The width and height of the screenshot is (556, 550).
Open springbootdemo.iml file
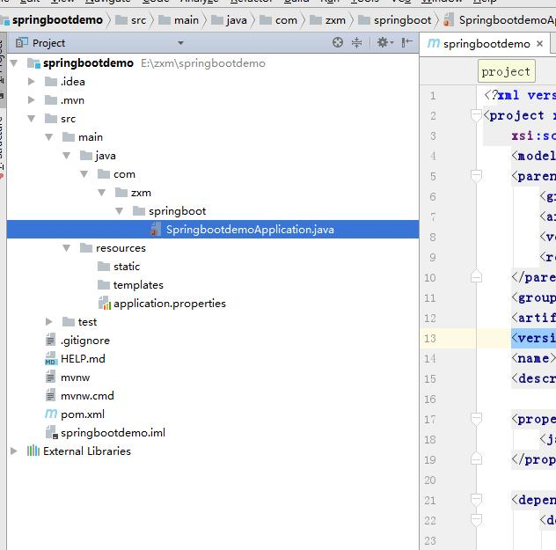[x=113, y=433]
